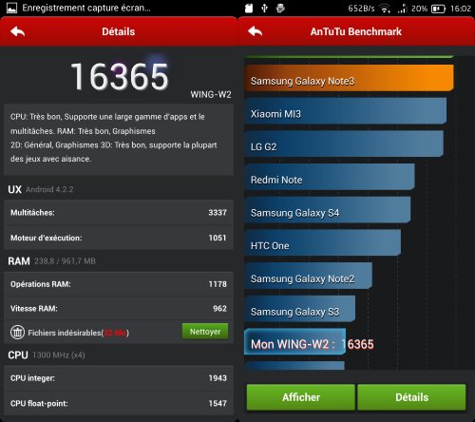Tap the Enregistrement capture écran notification text
Image resolution: width=475 pixels, height=422 pixels.
coord(86,8)
